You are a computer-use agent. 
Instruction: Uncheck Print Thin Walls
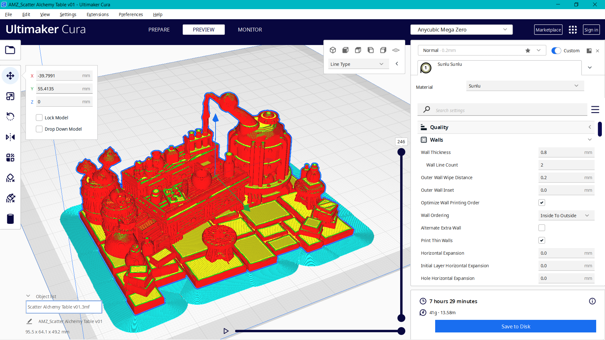542,240
